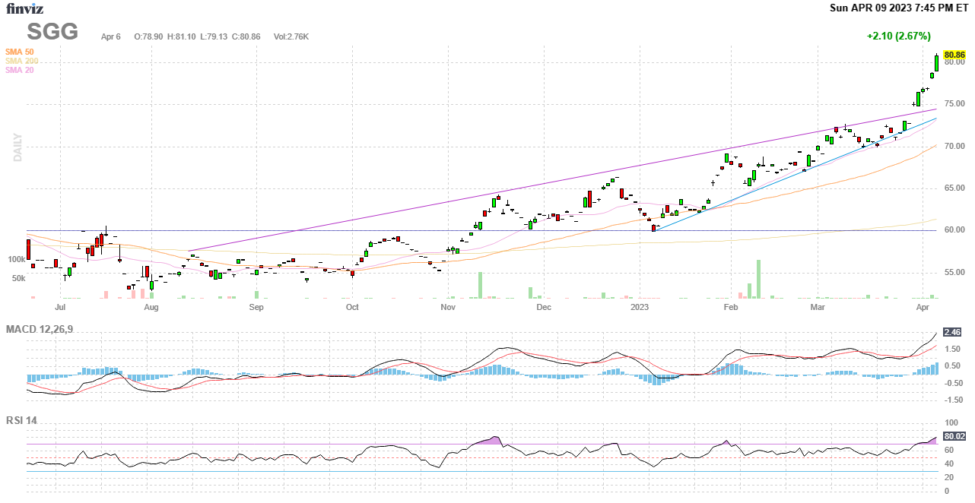The image size is (975, 503).
Task: Select the SMA 200 legend label
Action: (x=21, y=61)
